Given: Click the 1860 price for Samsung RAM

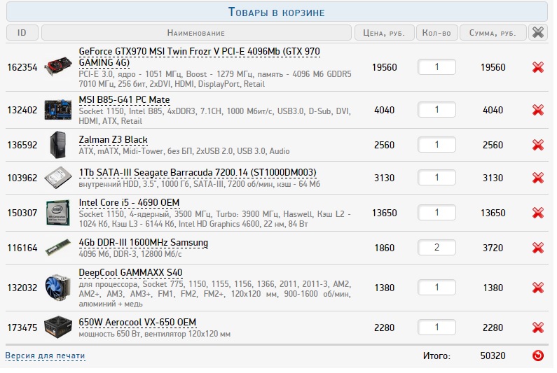Looking at the screenshot, I should click(385, 248).
